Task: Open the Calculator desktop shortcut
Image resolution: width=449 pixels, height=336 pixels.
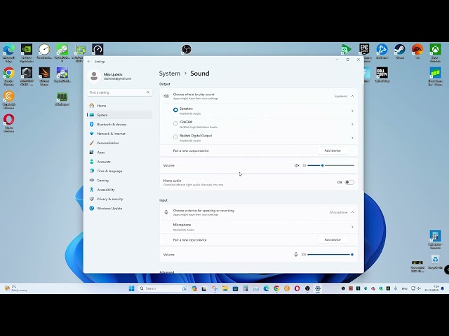Action: tap(435, 239)
